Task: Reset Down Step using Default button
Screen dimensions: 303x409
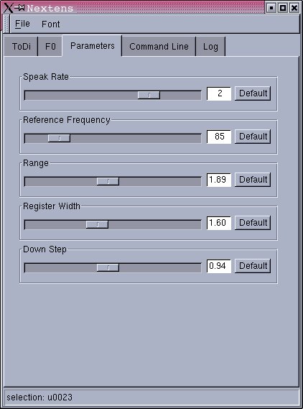Action: click(253, 265)
